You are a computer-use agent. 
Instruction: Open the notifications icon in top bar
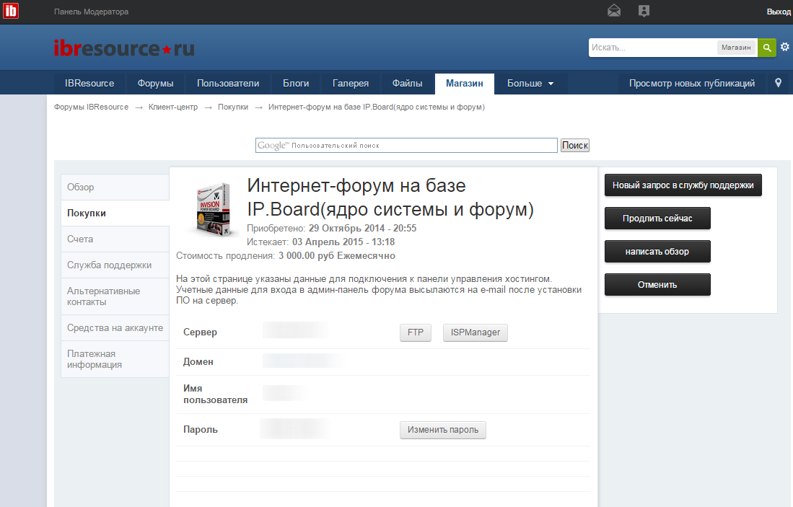coord(644,11)
